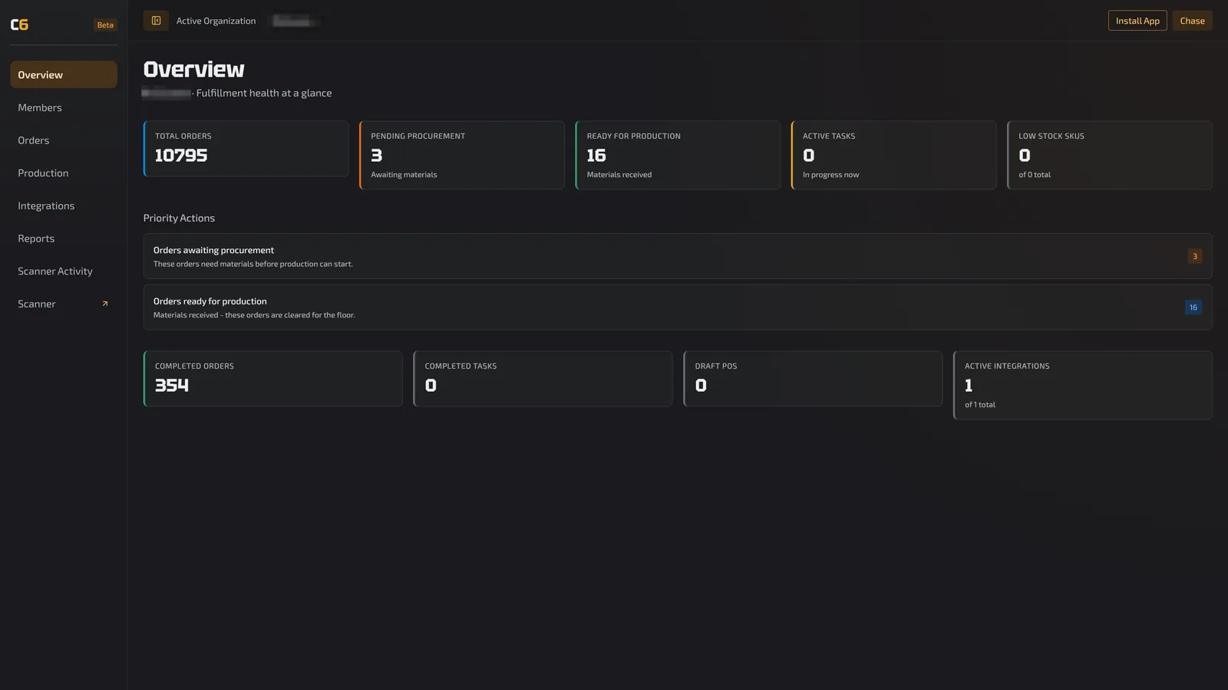Viewport: 1228px width, 690px height.
Task: Click the Install App button
Action: (x=1137, y=21)
